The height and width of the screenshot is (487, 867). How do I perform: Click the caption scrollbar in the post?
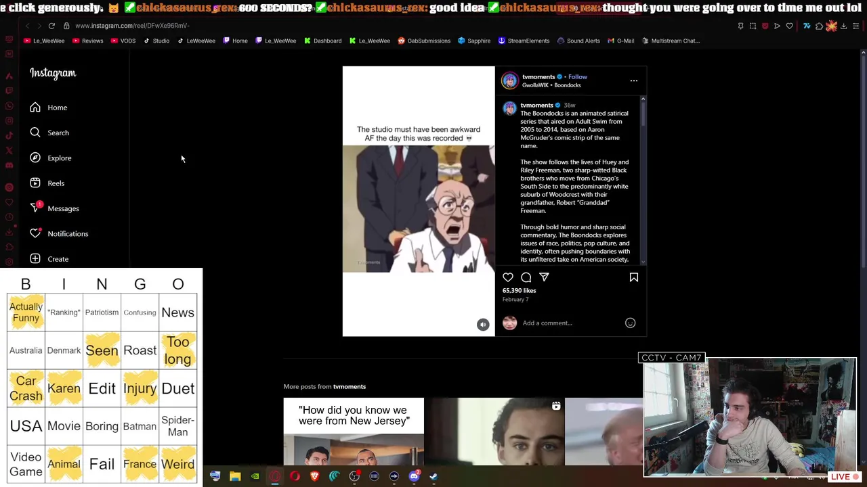643,113
